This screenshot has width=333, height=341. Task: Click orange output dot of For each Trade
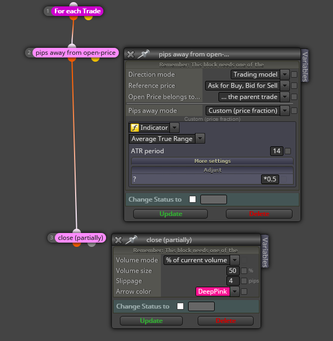click(x=74, y=17)
